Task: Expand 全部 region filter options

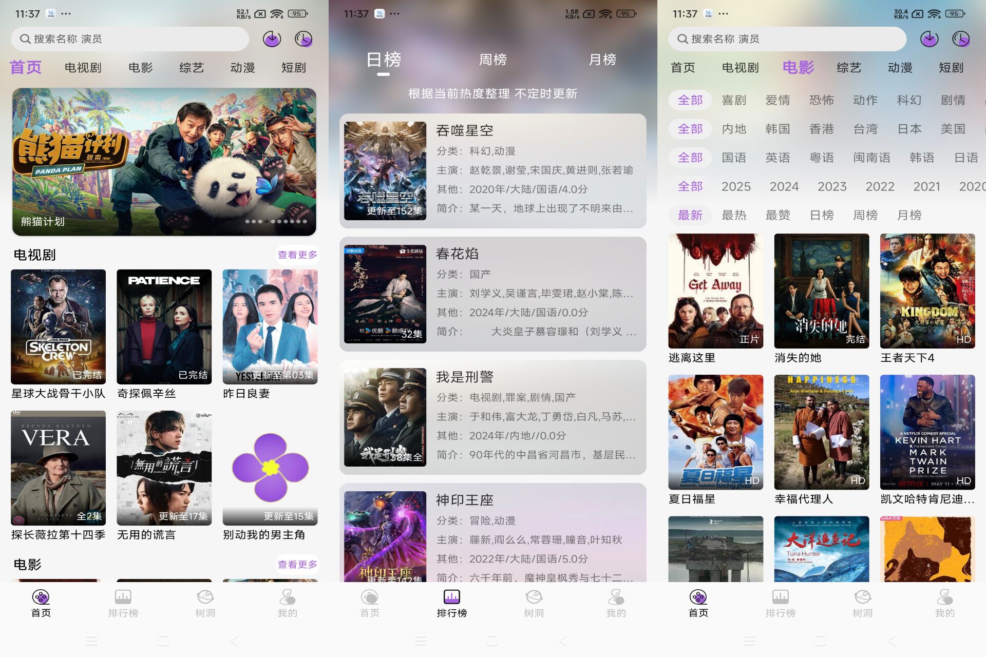Action: click(688, 130)
